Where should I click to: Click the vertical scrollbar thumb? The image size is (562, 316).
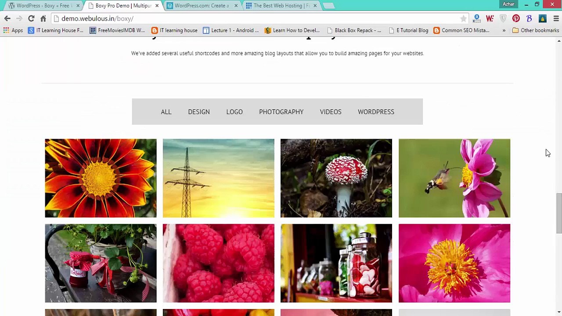coord(558,213)
